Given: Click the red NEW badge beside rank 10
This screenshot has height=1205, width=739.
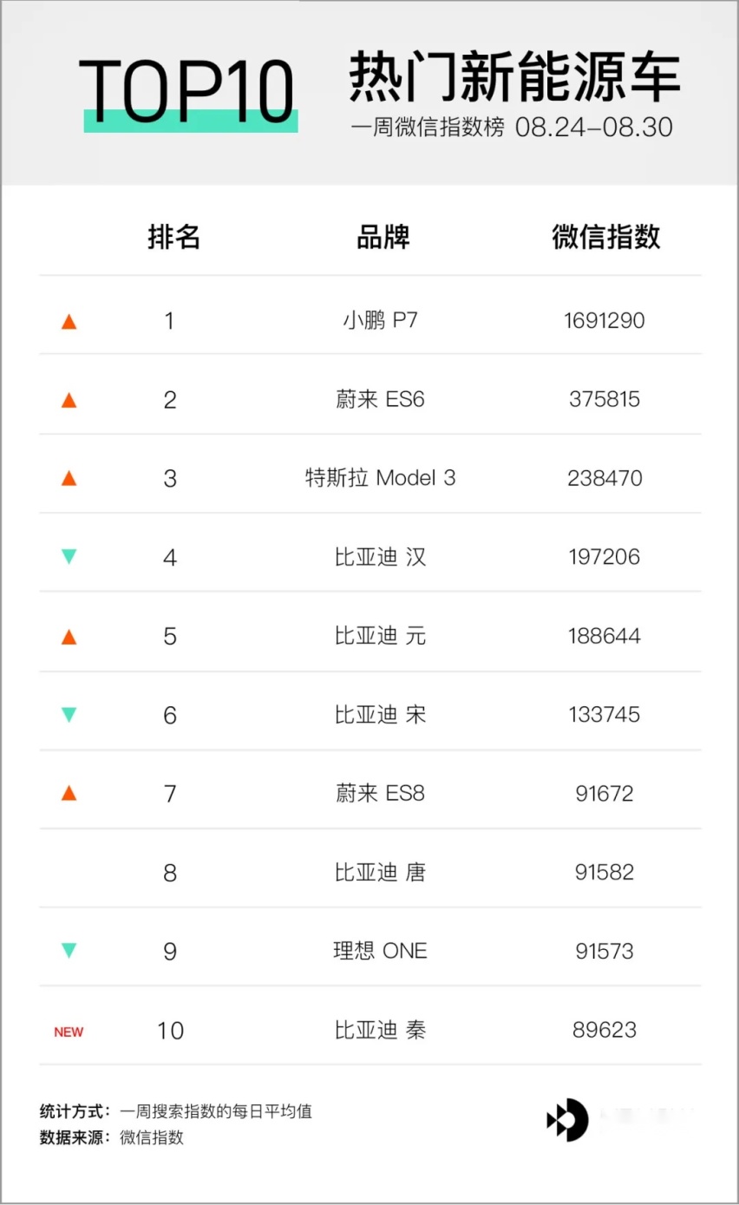Looking at the screenshot, I should [x=69, y=1031].
